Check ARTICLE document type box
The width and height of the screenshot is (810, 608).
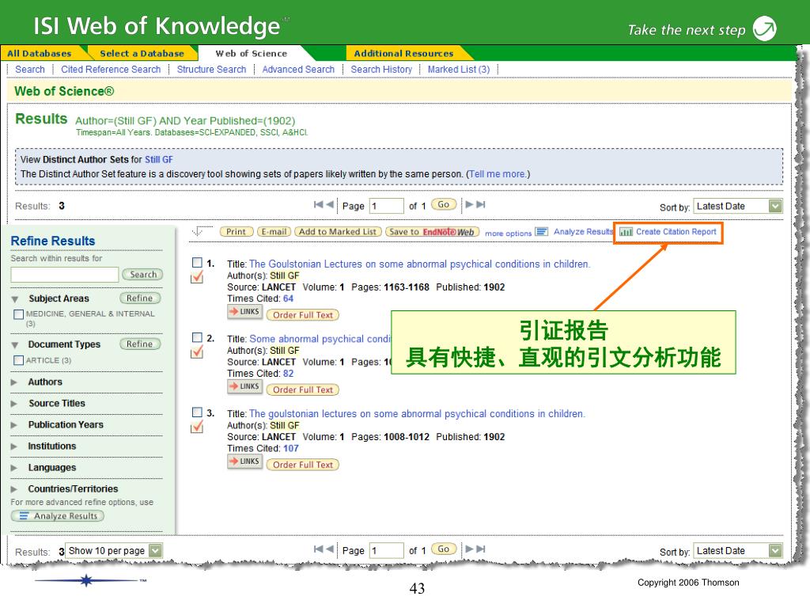click(19, 360)
